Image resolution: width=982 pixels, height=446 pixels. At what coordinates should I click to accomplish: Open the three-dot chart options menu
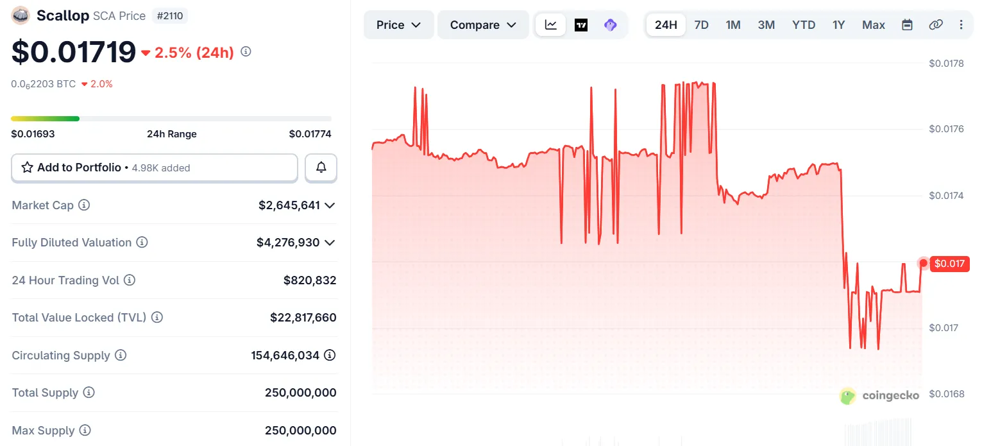(961, 25)
